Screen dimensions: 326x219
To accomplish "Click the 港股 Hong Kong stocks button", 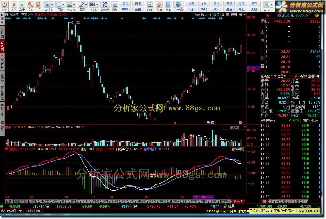I will (x=241, y=4).
